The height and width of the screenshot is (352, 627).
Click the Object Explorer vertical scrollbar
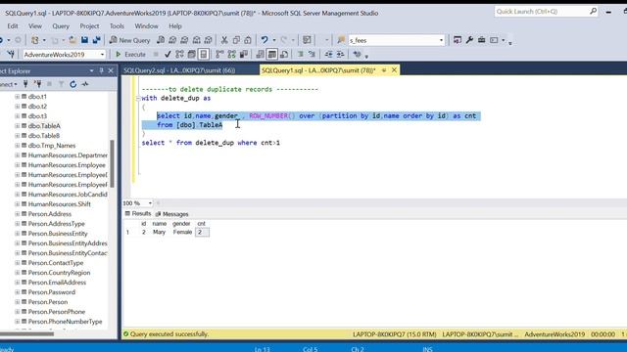[x=112, y=163]
